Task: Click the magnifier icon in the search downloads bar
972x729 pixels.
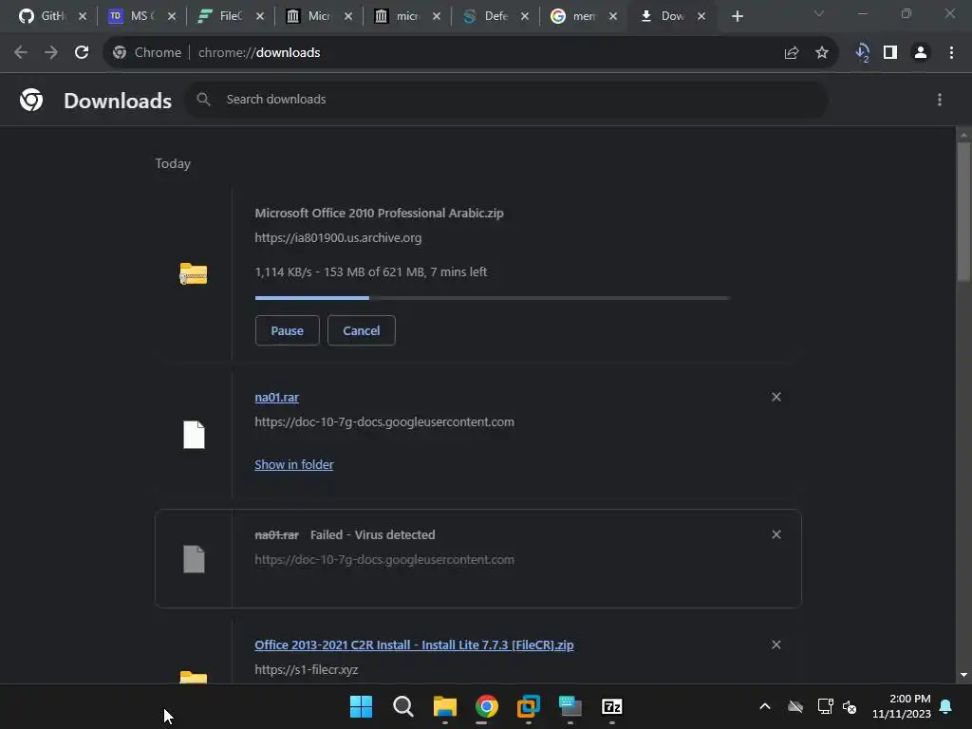Action: click(x=203, y=99)
